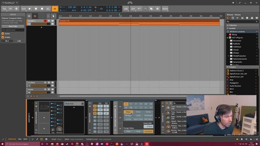Open the CableGuys folder

pos(237,47)
